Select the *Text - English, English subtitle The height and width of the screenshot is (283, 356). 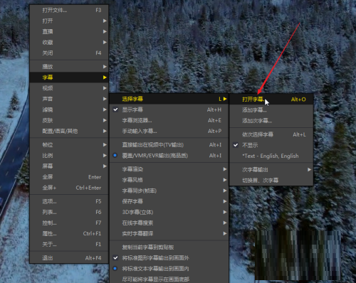click(271, 156)
